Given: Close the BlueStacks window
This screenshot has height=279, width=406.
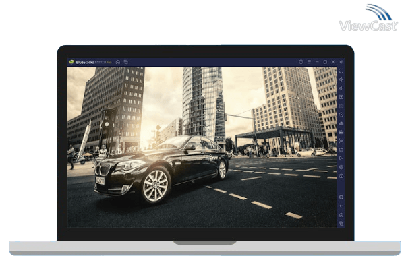Looking at the screenshot, I should [x=333, y=62].
